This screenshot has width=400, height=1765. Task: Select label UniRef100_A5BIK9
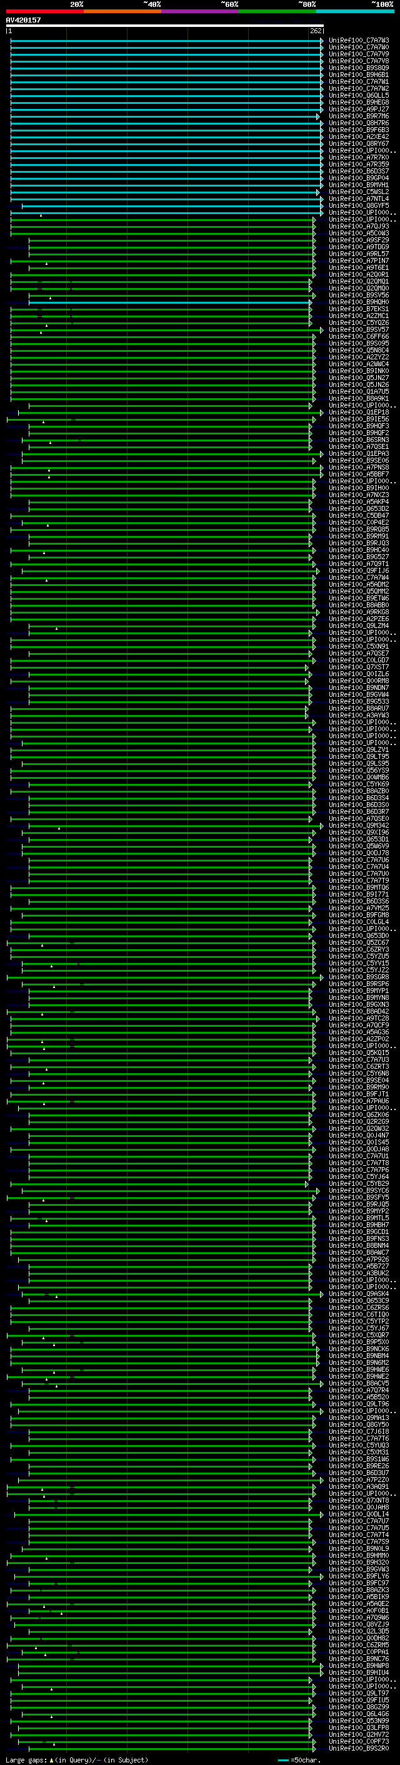click(359, 1597)
